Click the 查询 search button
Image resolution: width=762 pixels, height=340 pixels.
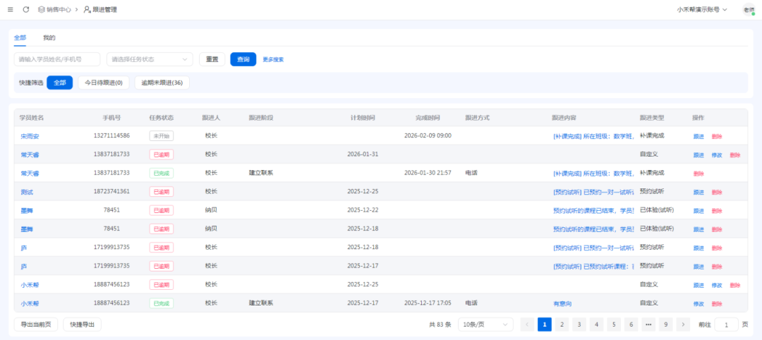243,59
